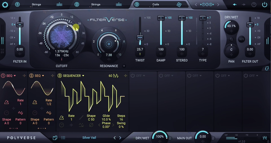Open the last OFF slot dropdown arrow
Viewport: 271px width, 143px height.
[257, 76]
